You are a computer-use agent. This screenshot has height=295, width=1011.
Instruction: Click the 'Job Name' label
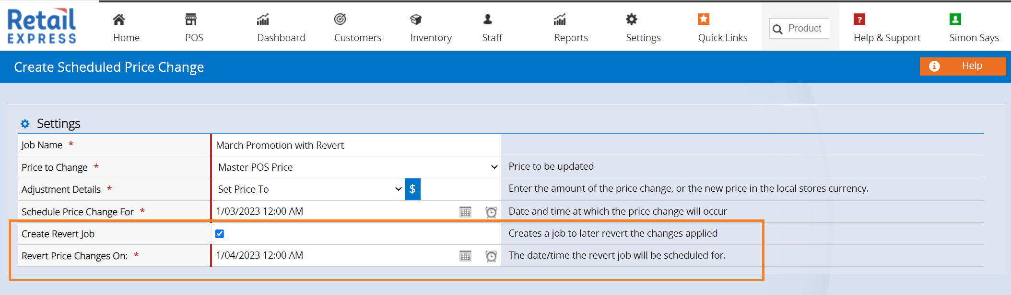42,145
